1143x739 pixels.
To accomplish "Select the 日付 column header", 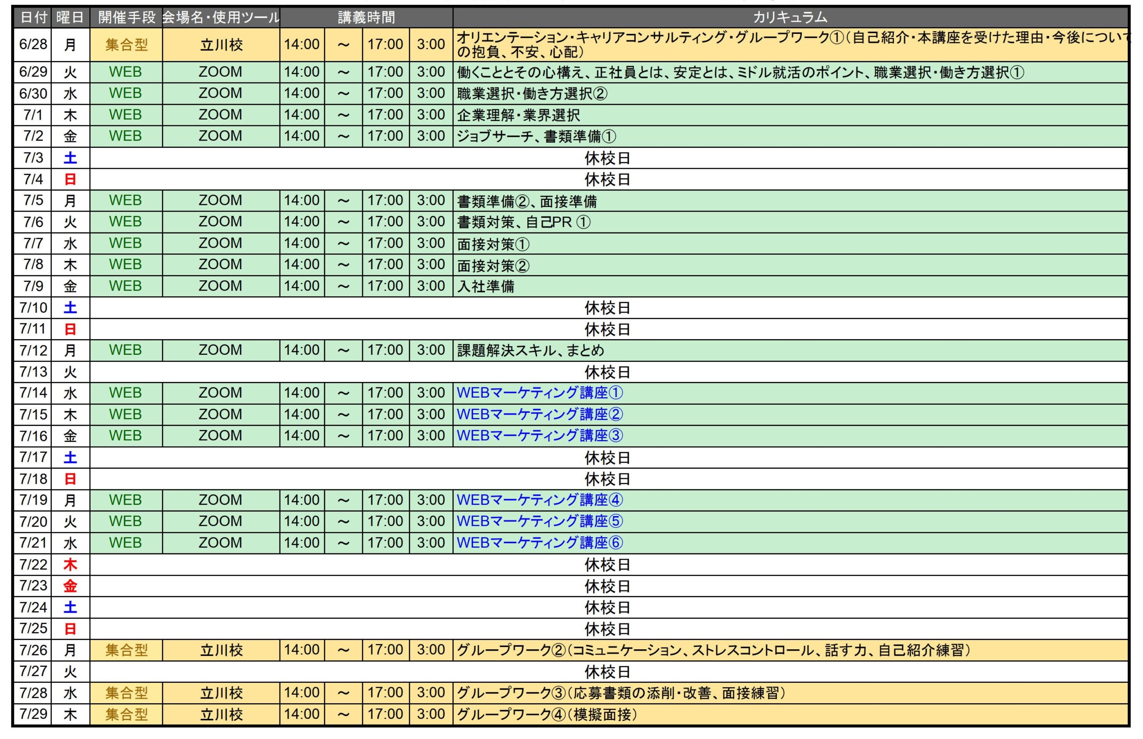I will tap(33, 18).
